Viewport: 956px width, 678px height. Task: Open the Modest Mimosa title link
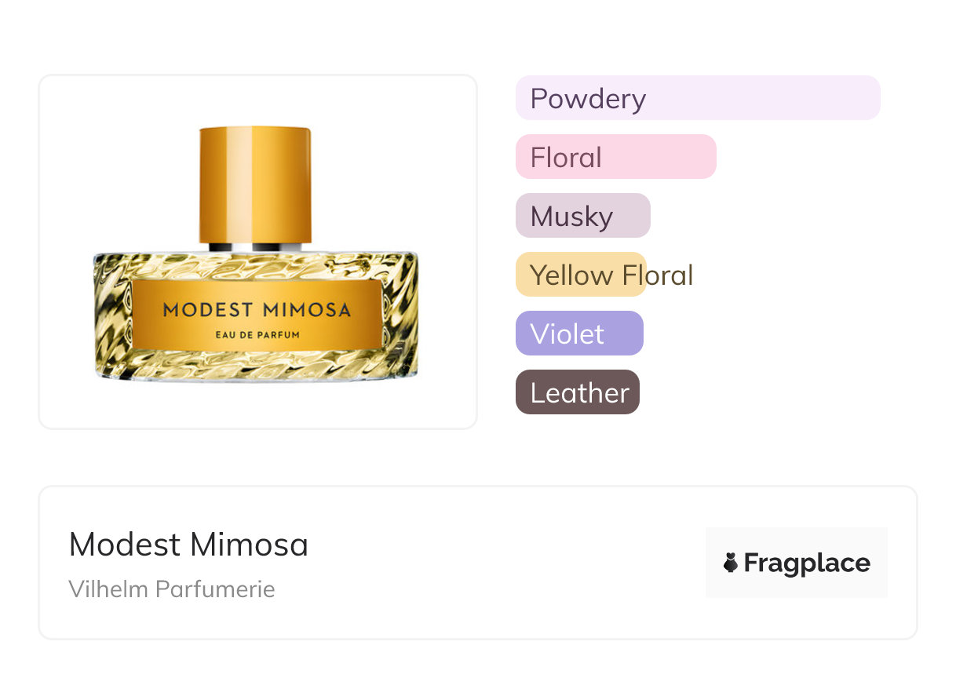click(x=188, y=545)
